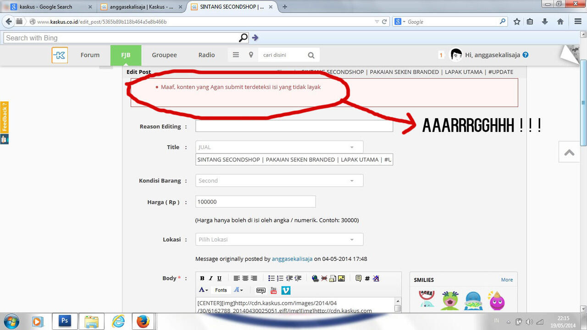Center-align the body text
This screenshot has width=587, height=330.
pos(245,278)
